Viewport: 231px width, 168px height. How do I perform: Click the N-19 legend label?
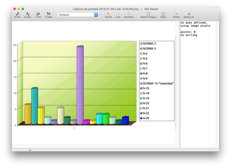(146, 98)
